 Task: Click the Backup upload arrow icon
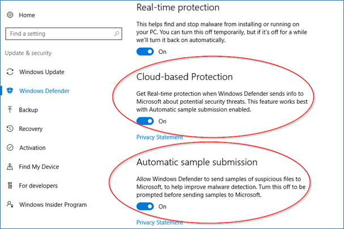(x=10, y=110)
